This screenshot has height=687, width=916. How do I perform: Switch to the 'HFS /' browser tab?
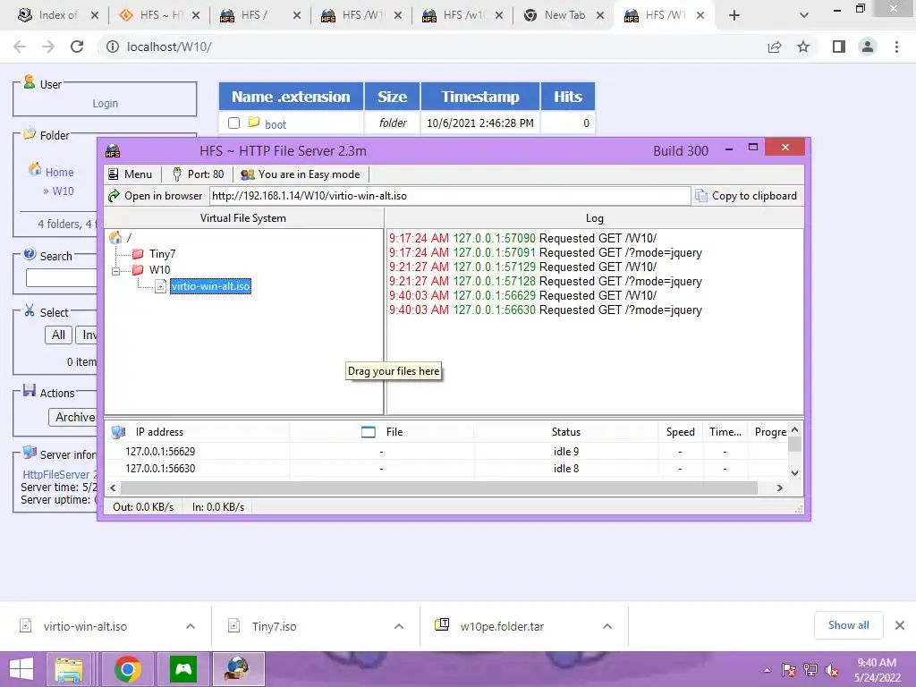[x=260, y=15]
